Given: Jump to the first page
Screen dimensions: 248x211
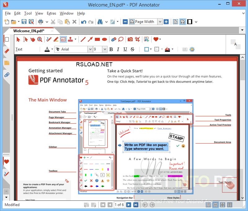Looking at the screenshot, I should pyautogui.click(x=103, y=205).
